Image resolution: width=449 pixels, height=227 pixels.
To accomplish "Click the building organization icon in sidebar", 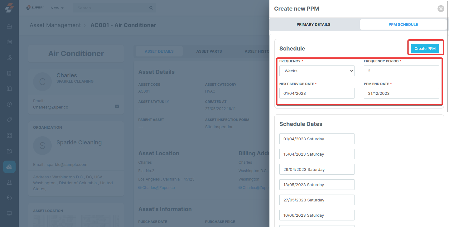I will click(9, 73).
